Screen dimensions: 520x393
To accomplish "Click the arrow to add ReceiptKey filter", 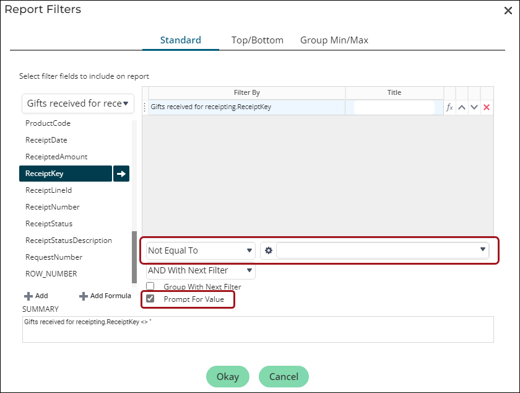I will pos(121,174).
